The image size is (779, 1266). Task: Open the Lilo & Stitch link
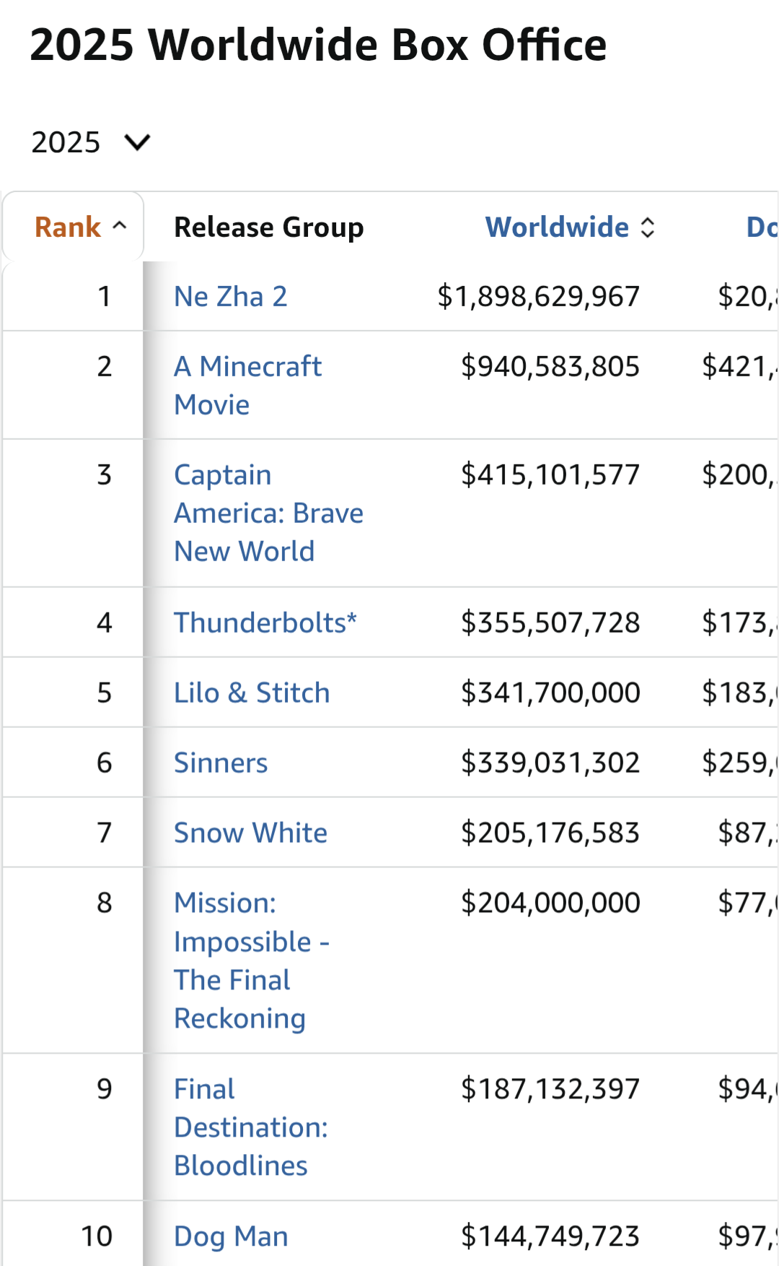tap(252, 693)
